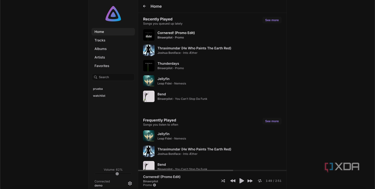See more Recently Played songs

(272, 20)
